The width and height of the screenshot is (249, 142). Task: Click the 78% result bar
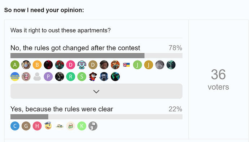(x=96, y=56)
